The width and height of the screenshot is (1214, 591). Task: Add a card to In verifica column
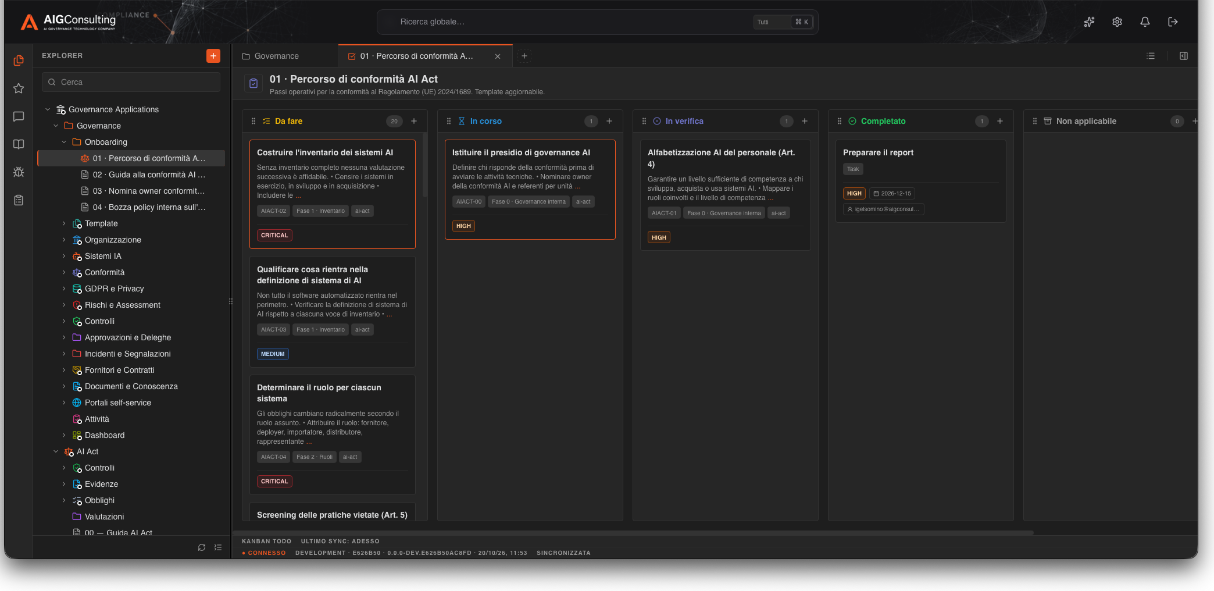pos(805,121)
